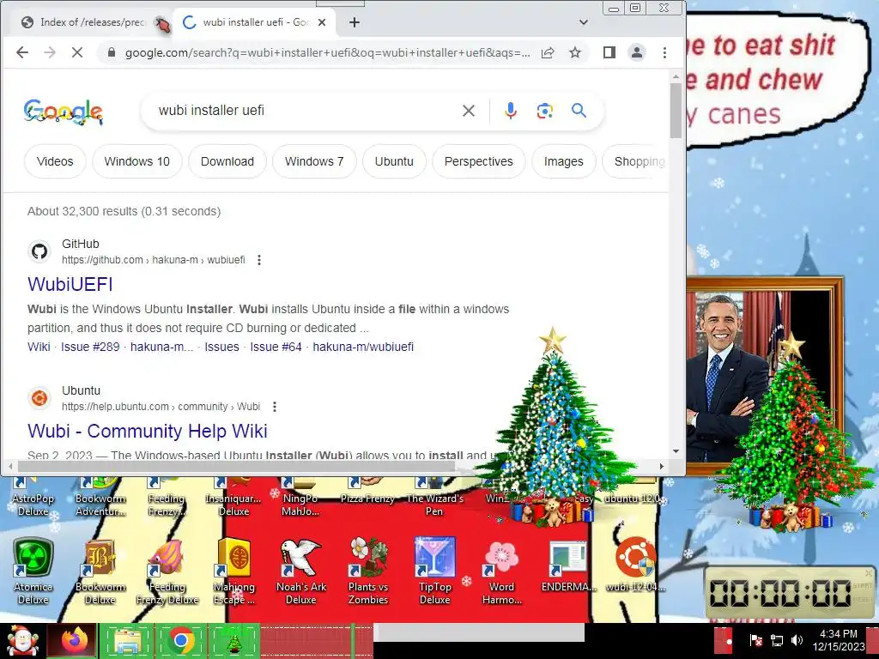This screenshot has width=879, height=659.
Task: Open more options for GitHub result
Action: (259, 260)
